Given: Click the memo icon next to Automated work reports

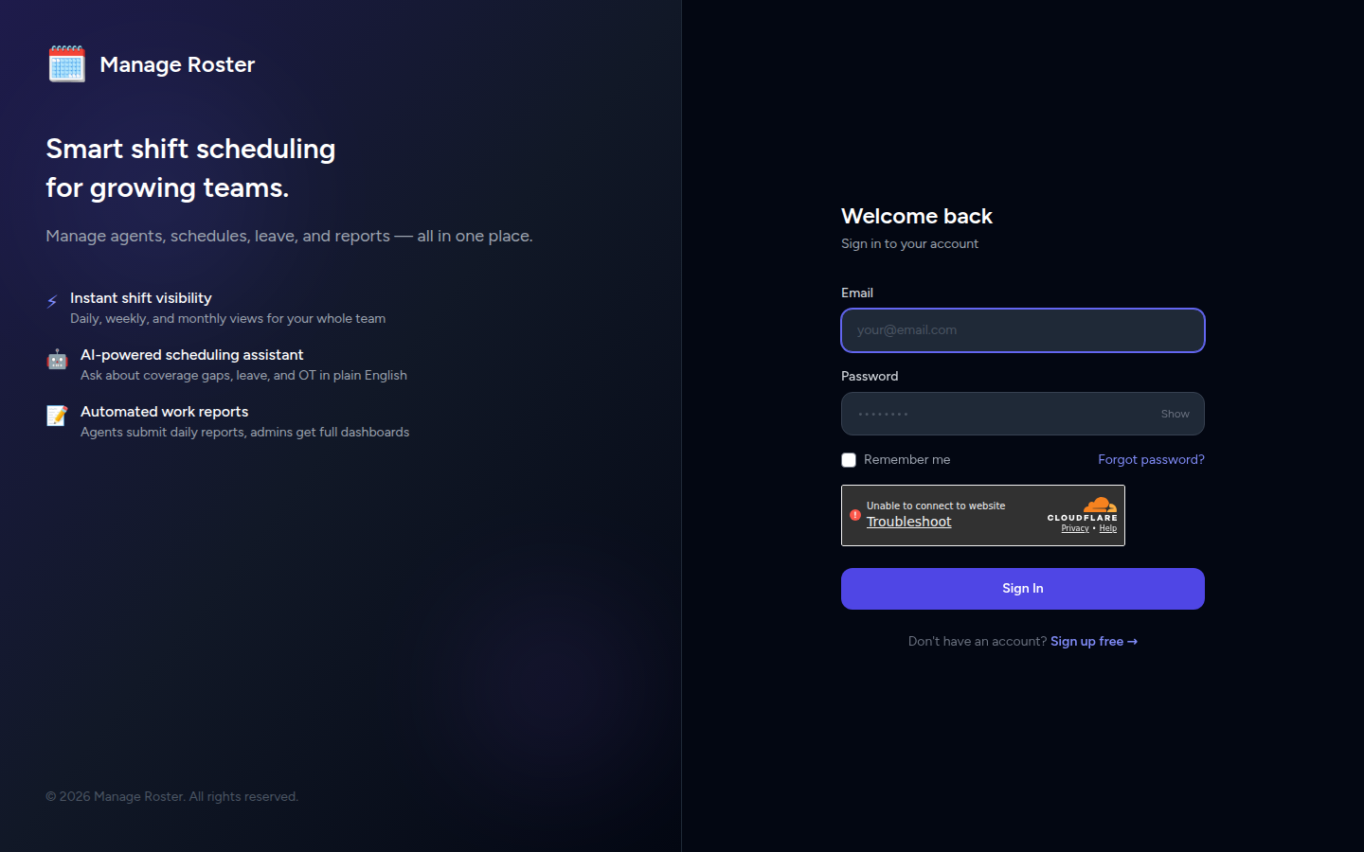Looking at the screenshot, I should pos(57,415).
